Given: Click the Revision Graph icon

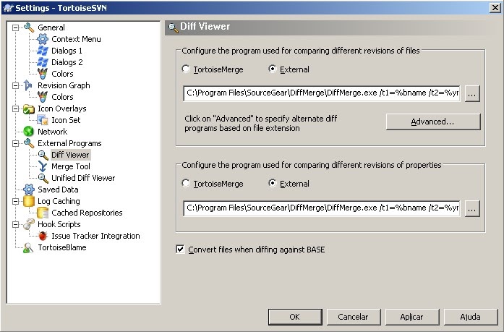Looking at the screenshot, I should [x=28, y=85].
